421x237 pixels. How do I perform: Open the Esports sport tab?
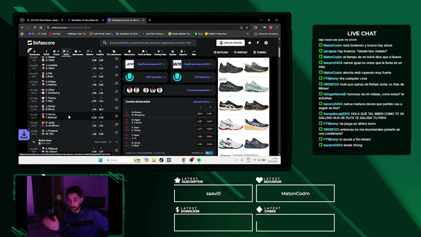183,53
